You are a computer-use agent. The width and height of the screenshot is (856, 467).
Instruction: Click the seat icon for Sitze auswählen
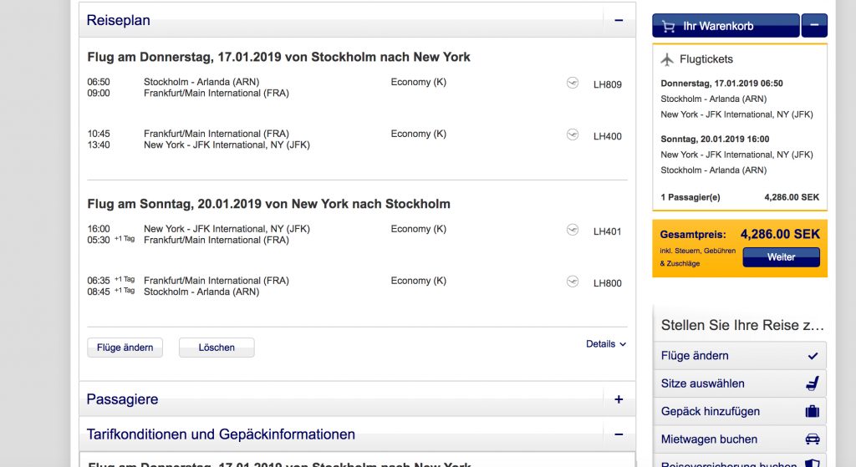click(x=812, y=383)
